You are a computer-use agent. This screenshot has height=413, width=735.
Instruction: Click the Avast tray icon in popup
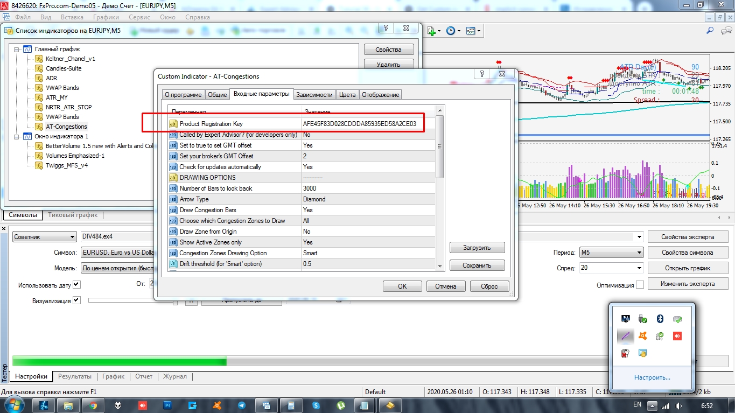(642, 336)
